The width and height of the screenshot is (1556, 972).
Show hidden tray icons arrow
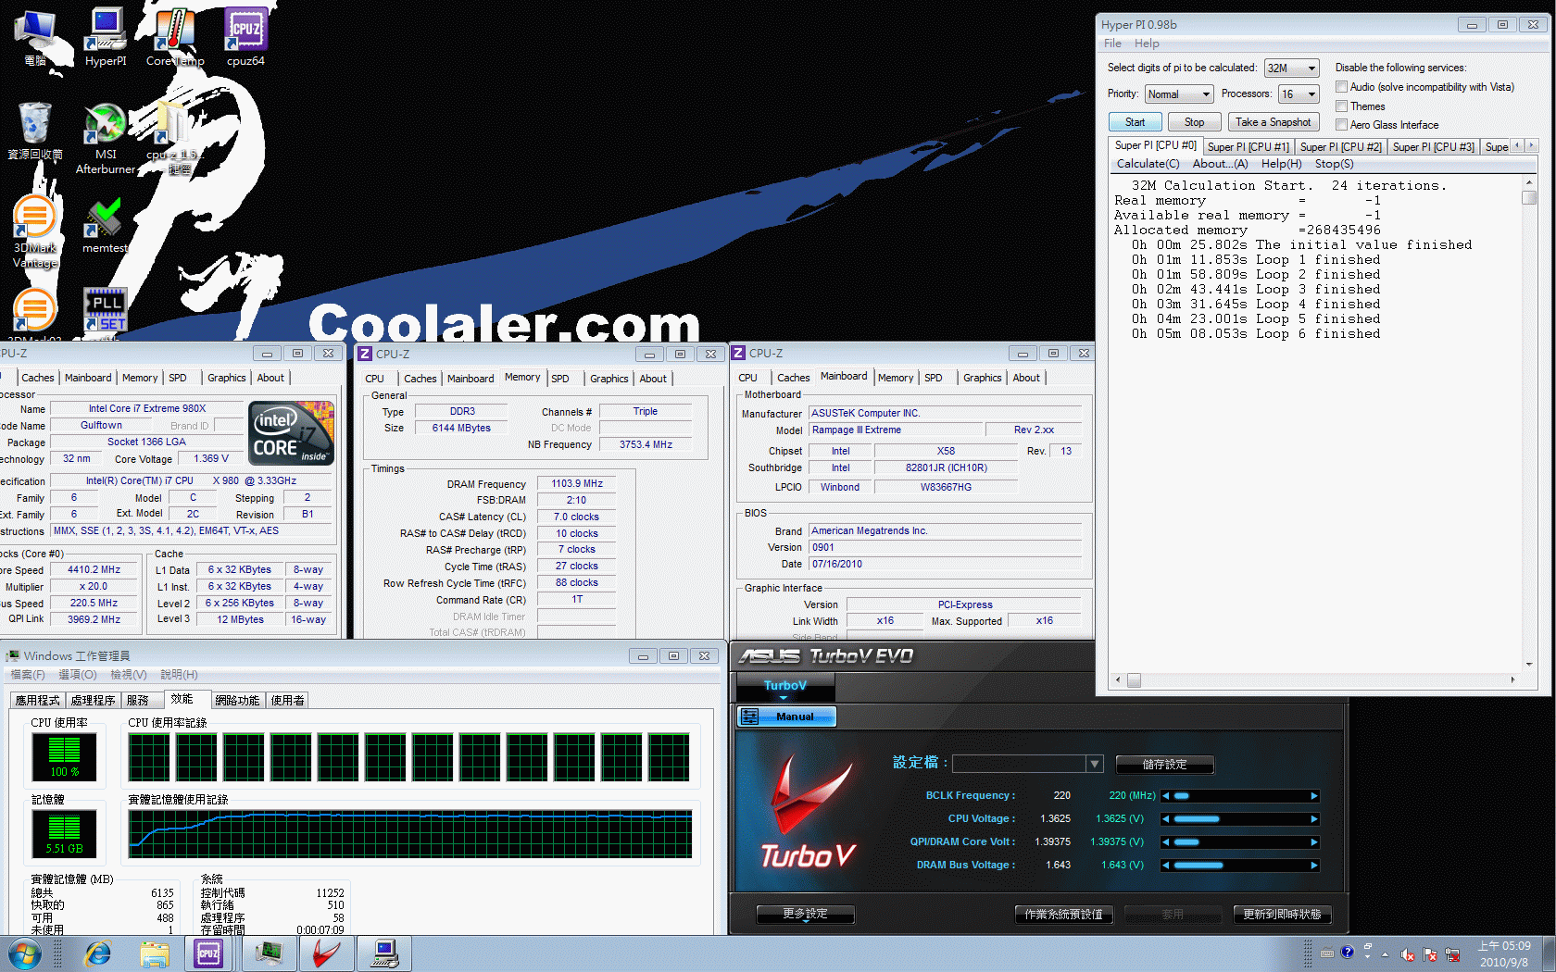[1386, 954]
